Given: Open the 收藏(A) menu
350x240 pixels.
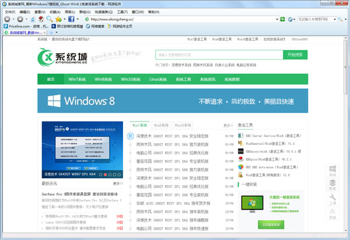Looking at the screenshot, I should tap(55, 12).
